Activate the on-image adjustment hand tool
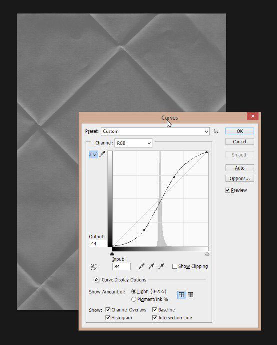 94,267
